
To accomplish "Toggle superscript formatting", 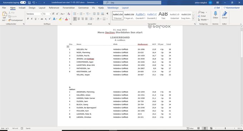I will click(x=50, y=19).
